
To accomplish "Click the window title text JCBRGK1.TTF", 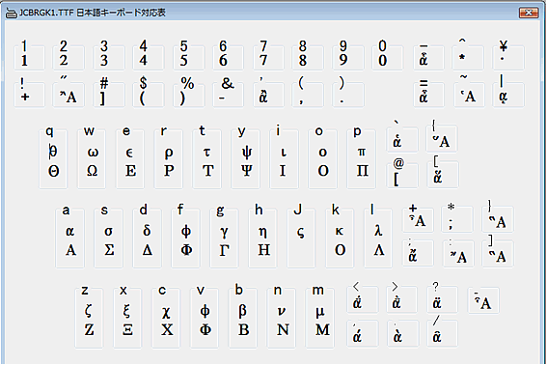I will tap(46, 13).
